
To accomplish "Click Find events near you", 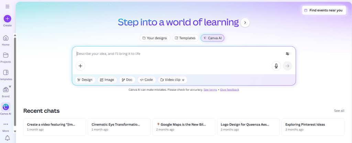I will [x=324, y=10].
